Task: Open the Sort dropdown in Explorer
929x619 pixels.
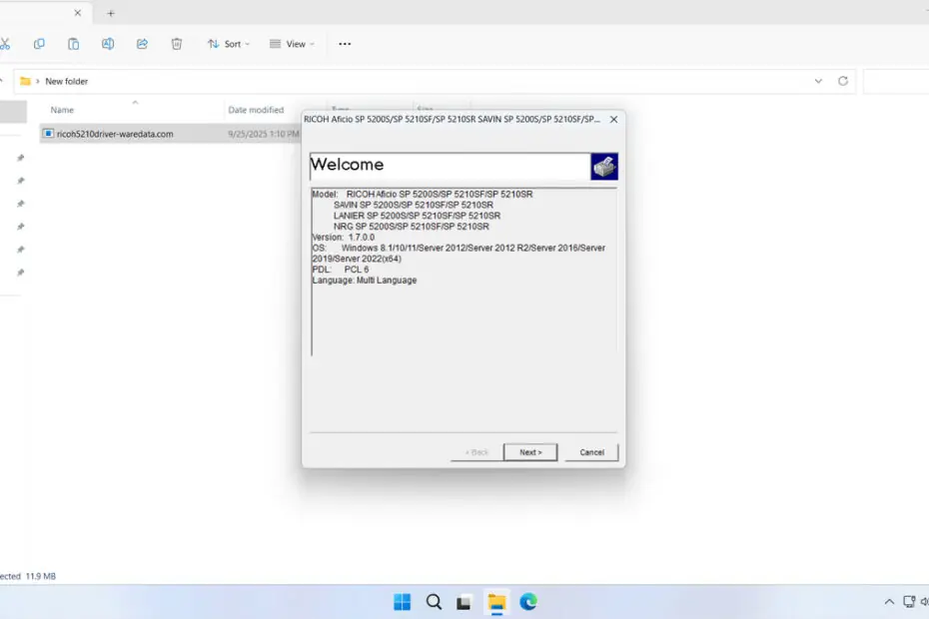Action: [x=229, y=44]
